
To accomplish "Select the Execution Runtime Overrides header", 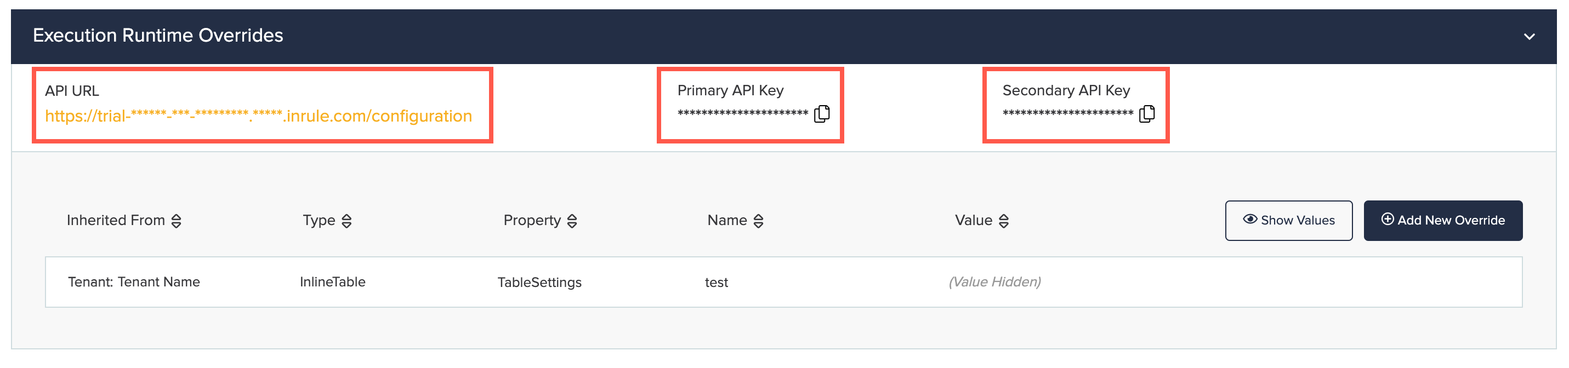I will click(158, 35).
